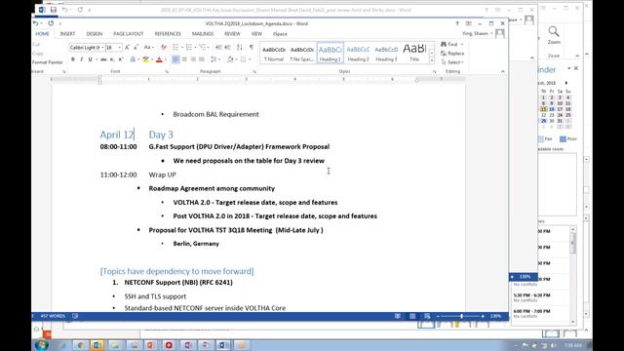The width and height of the screenshot is (624, 351).
Task: Open the PAGE LAYOUT tab
Action: coord(128,34)
